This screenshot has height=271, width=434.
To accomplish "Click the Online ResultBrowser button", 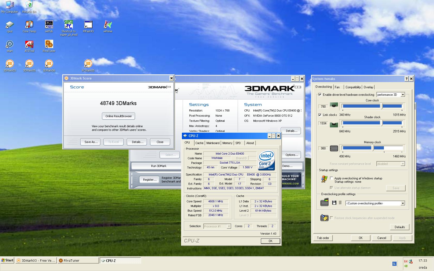I will pyautogui.click(x=119, y=116).
